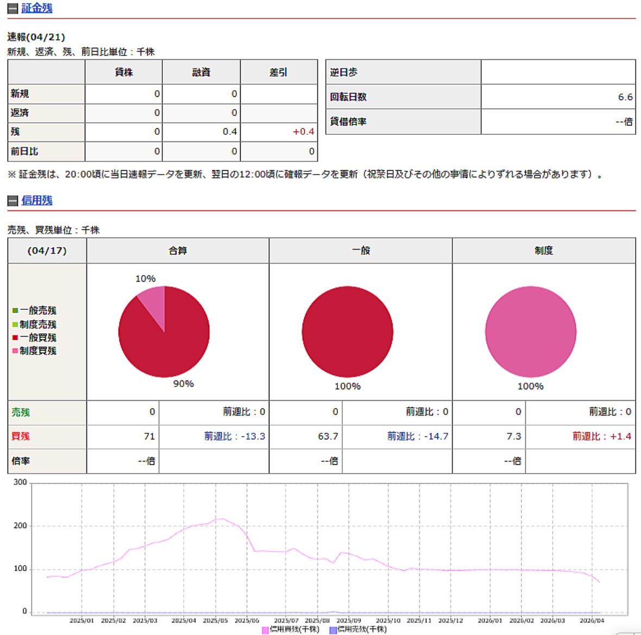The width and height of the screenshot is (641, 635).
Task: Click the 回転日数 row label
Action: click(x=348, y=97)
